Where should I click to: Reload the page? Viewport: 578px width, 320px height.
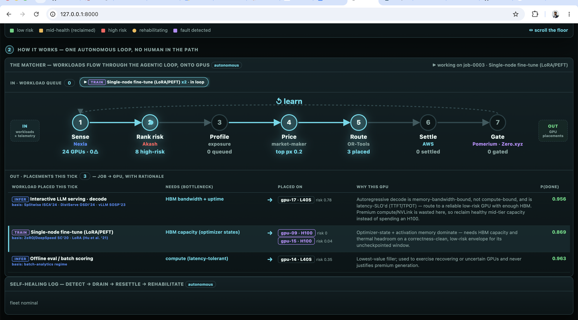point(36,14)
